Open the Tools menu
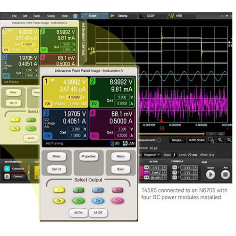The width and height of the screenshot is (236, 236). point(36,16)
